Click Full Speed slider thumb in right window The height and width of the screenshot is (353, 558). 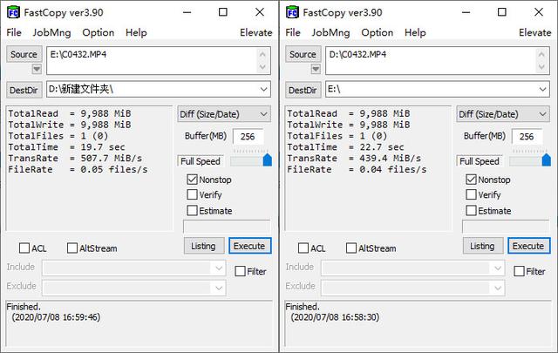tap(547, 160)
